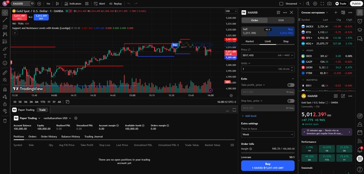Click the Trade button in top bar

click(341, 4)
